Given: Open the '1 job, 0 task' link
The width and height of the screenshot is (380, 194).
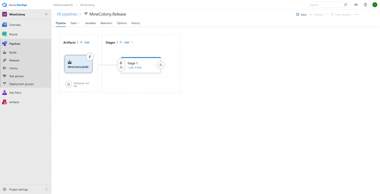Looking at the screenshot, I should coord(134,68).
